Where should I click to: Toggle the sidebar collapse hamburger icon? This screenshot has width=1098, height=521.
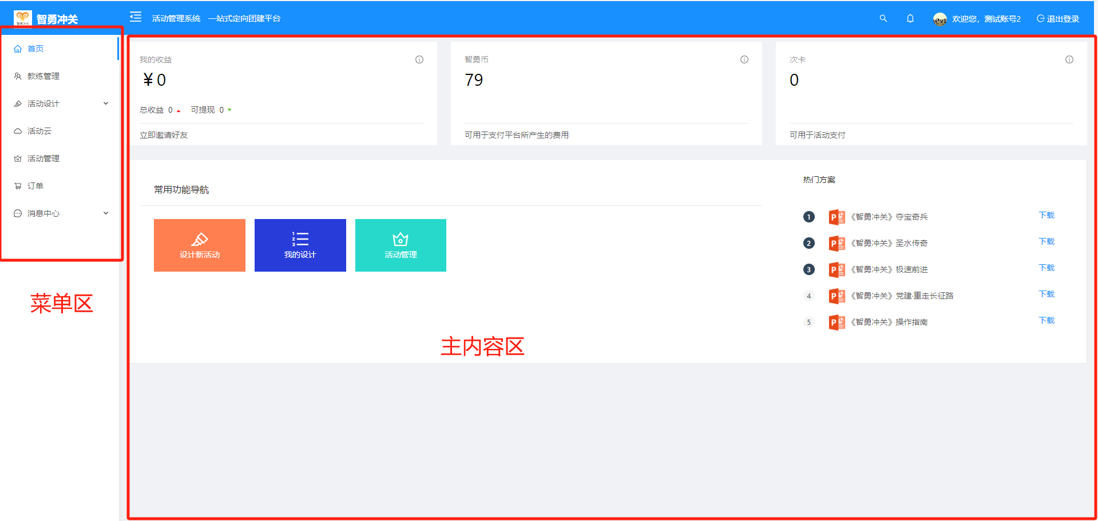[x=135, y=17]
